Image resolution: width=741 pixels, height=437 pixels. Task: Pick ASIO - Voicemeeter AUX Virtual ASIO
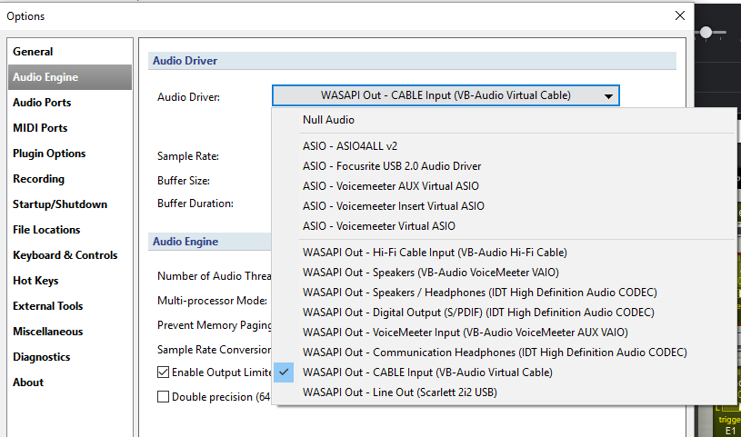(505, 186)
